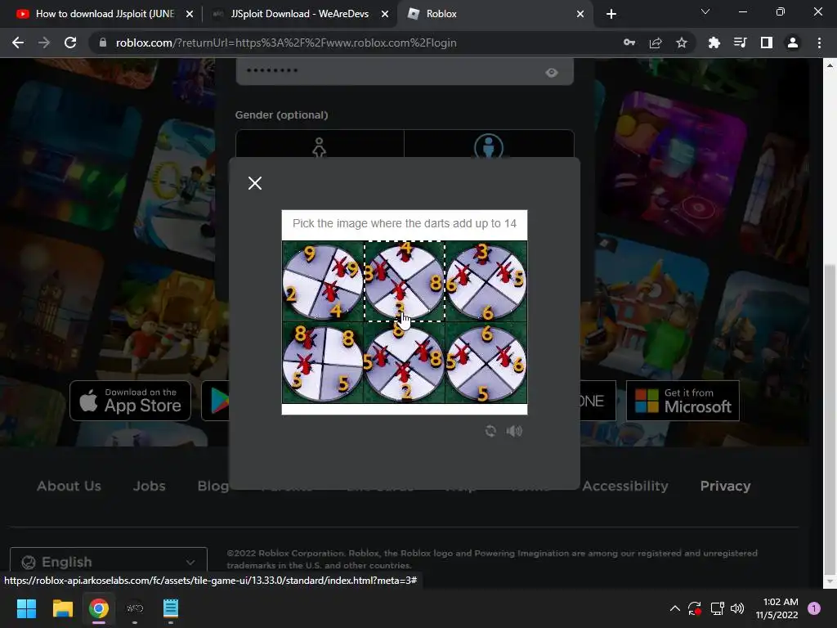Open Download on the App Store badge
This screenshot has height=628, width=837.
[x=130, y=401]
